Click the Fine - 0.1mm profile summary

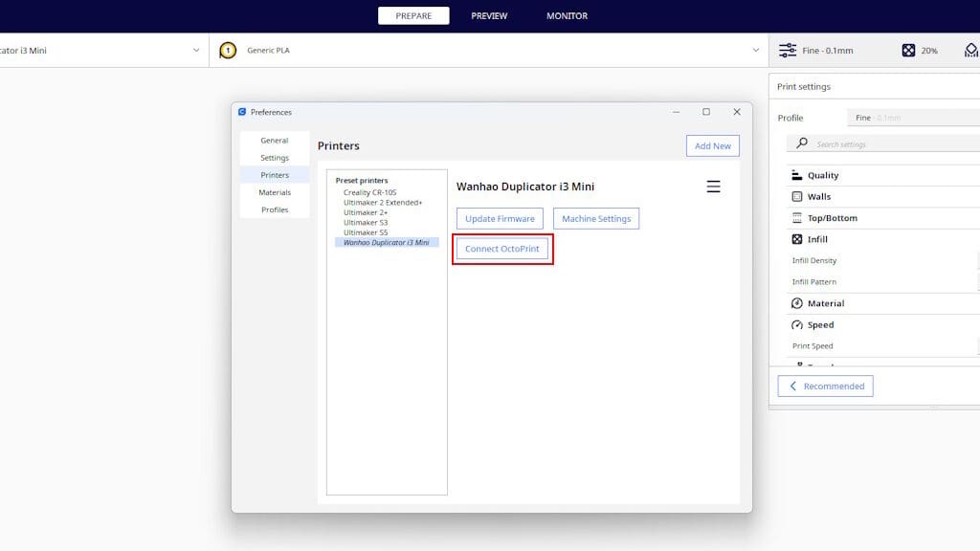(x=828, y=51)
